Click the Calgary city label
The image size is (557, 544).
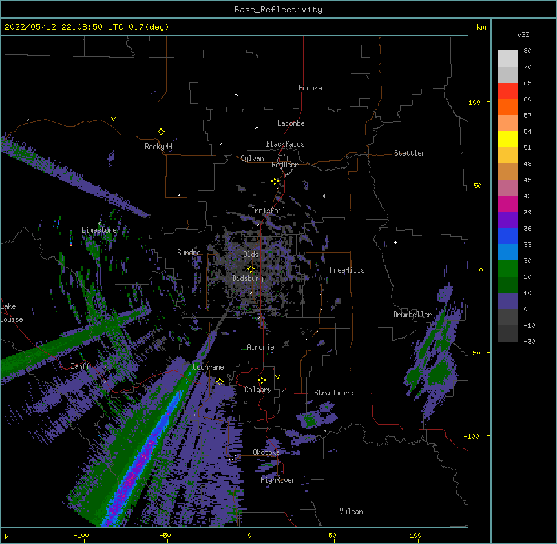coord(258,390)
